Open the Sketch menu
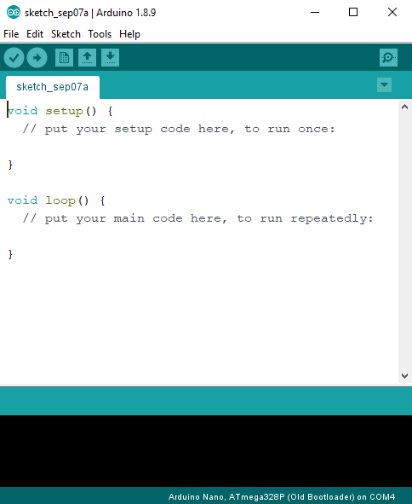Viewport: 412px width, 504px height. [x=66, y=34]
